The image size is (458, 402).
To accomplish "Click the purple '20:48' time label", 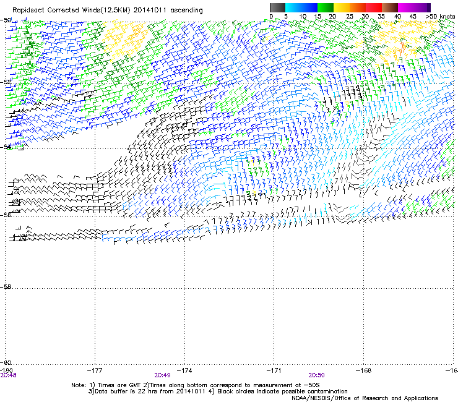I will click(x=9, y=375).
